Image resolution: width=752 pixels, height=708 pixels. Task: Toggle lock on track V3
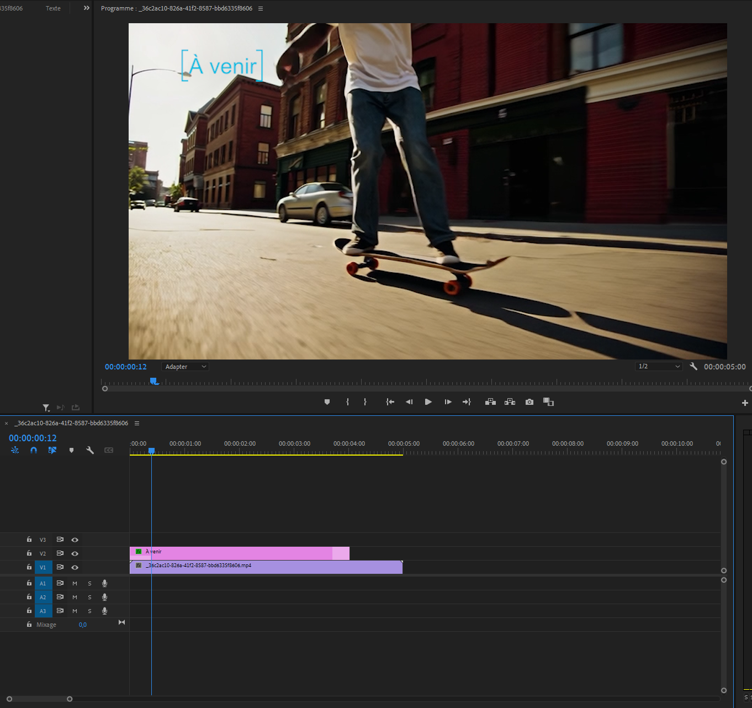[x=29, y=540]
